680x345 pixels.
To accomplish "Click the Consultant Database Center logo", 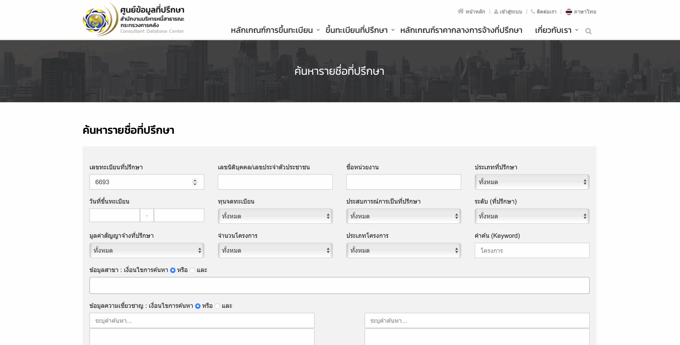I will point(133,19).
